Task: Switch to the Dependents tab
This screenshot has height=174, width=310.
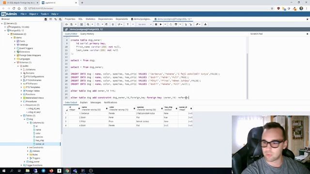Action: (122, 19)
